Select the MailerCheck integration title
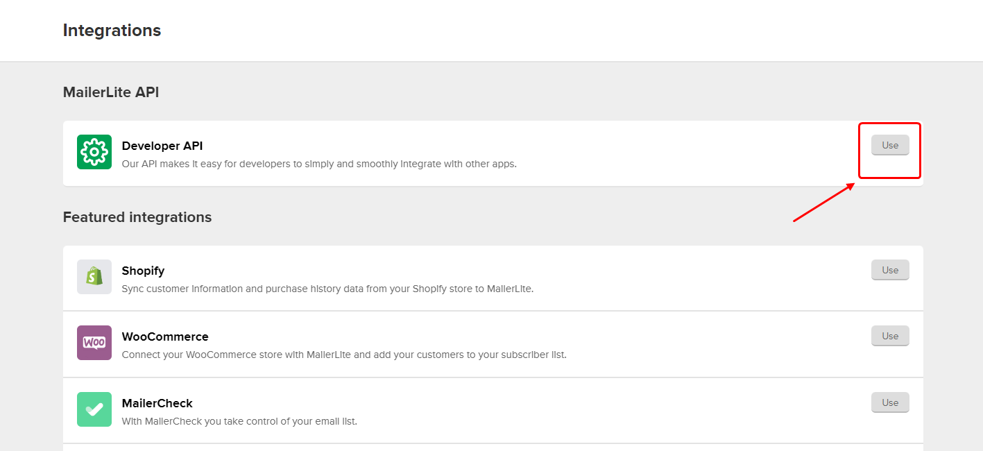 pyautogui.click(x=157, y=403)
